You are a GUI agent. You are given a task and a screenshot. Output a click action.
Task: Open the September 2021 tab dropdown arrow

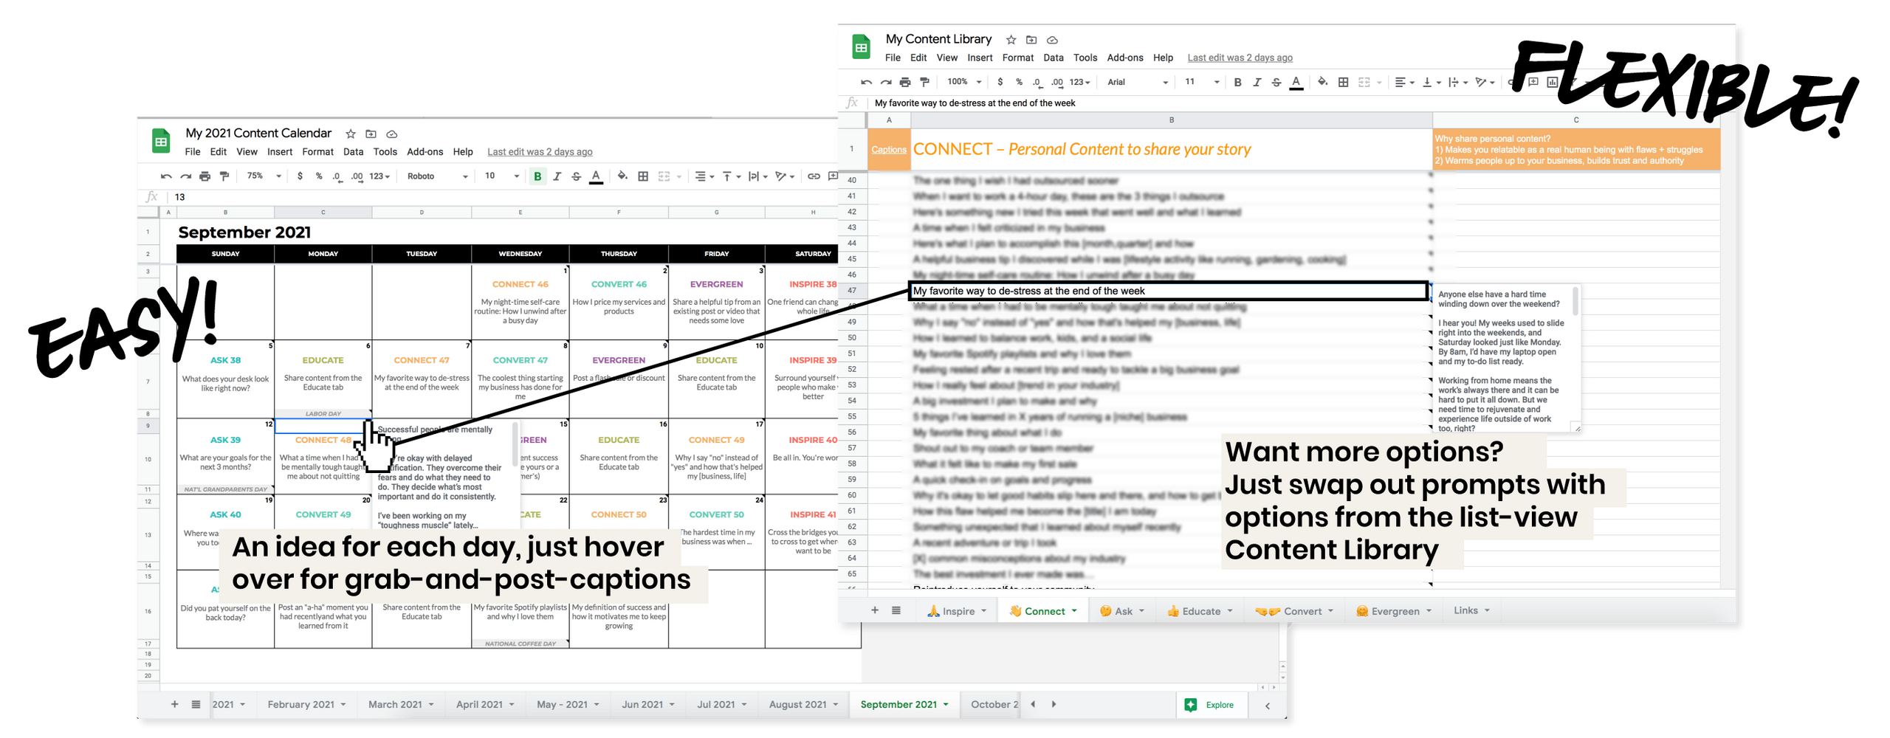(946, 705)
